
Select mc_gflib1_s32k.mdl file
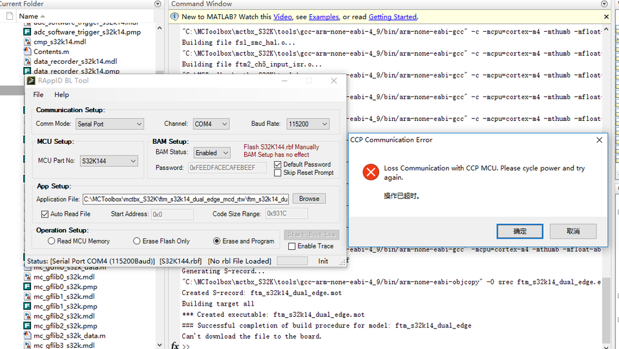(x=64, y=296)
